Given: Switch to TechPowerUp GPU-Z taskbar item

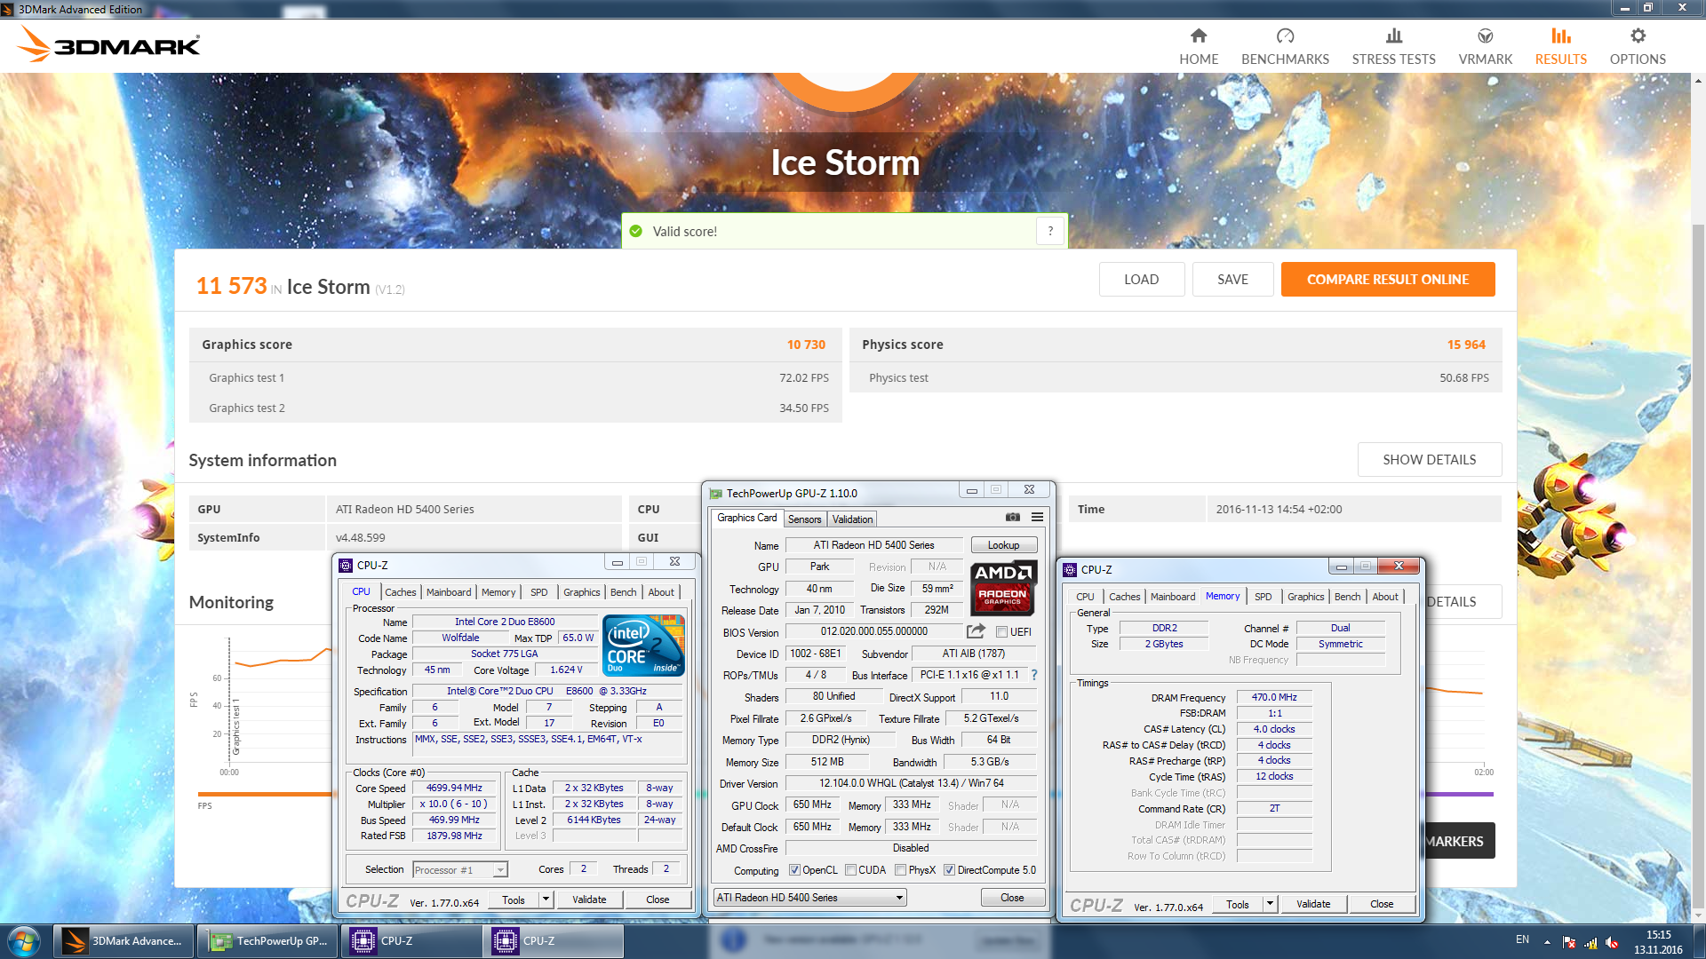Looking at the screenshot, I should click(x=267, y=941).
